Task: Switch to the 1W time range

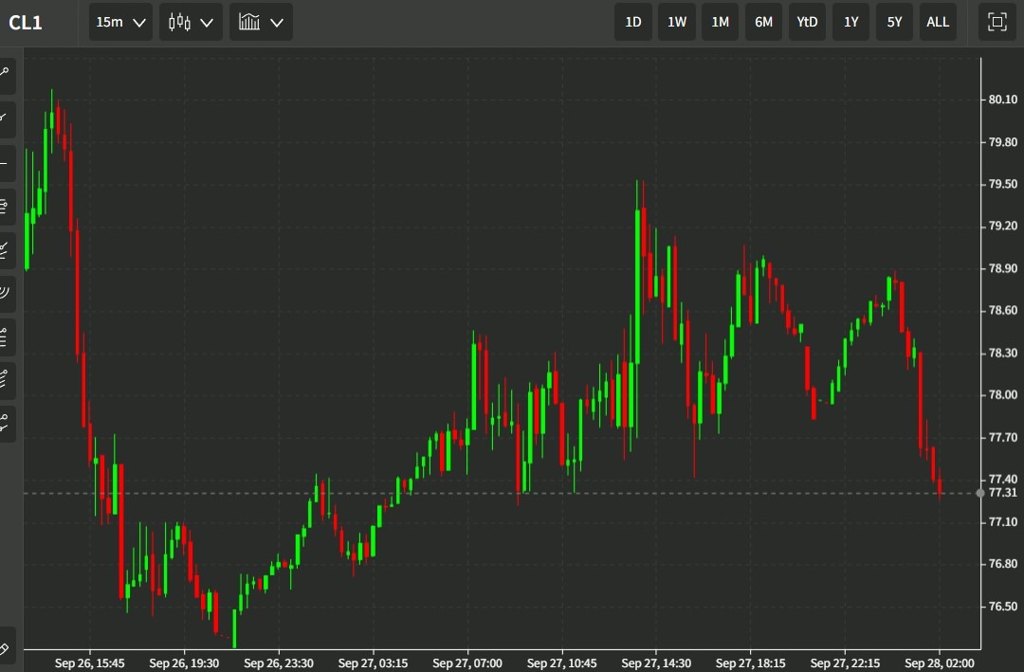Action: (x=677, y=22)
